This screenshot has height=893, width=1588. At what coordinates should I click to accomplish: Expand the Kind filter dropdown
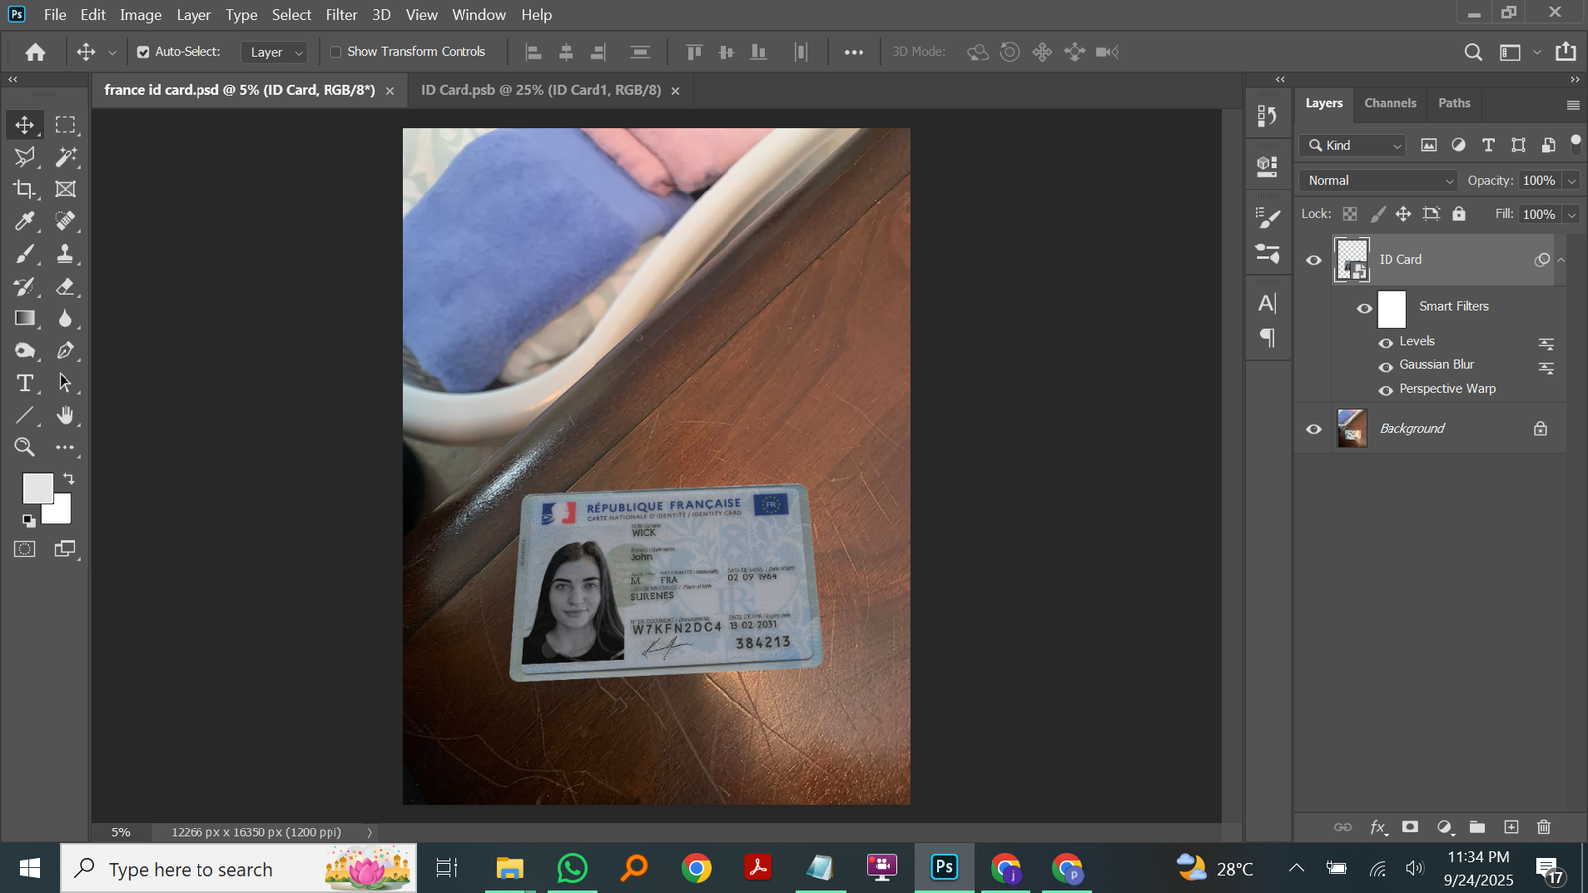point(1353,145)
